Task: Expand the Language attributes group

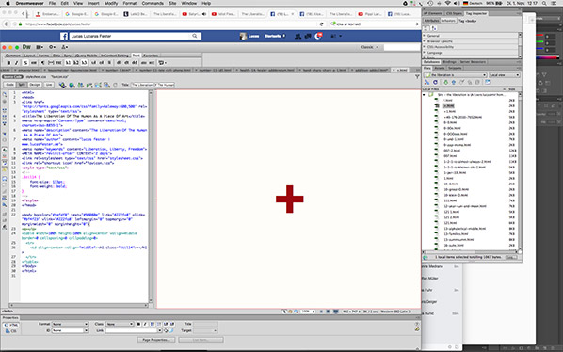Action: coord(424,53)
